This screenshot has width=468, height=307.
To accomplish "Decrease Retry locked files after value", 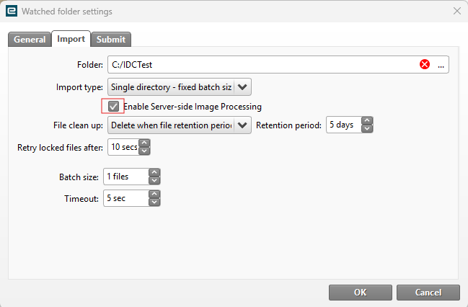I will (144, 151).
